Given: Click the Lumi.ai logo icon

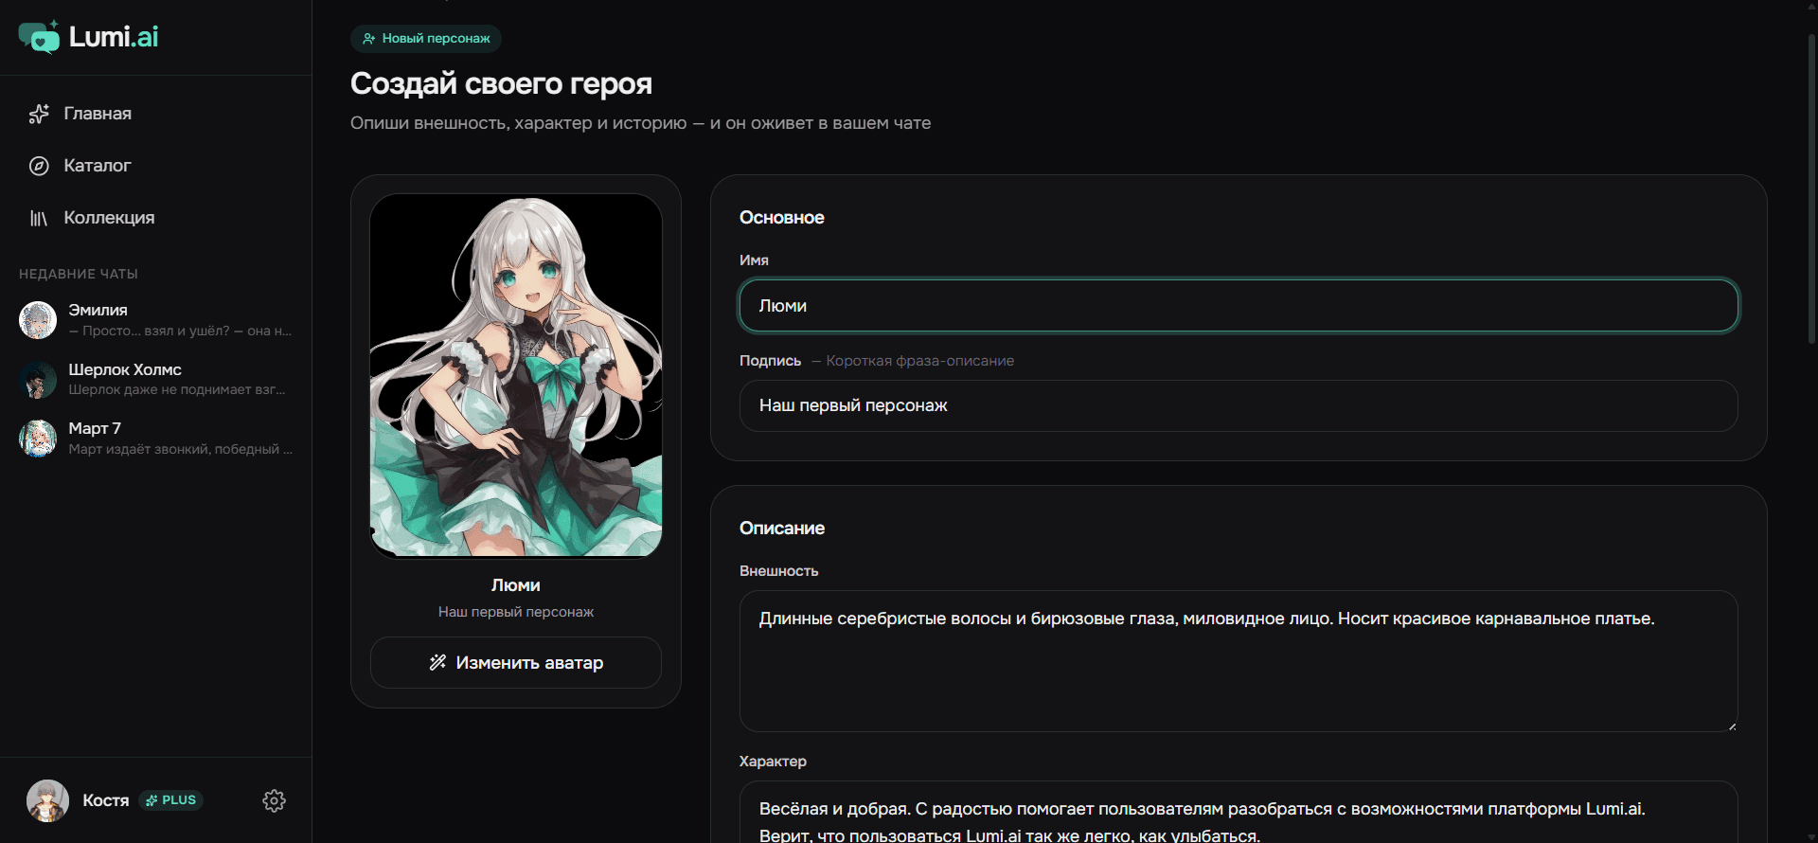Looking at the screenshot, I should 39,37.
